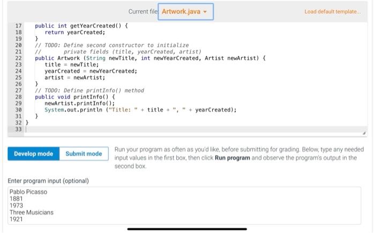Viewport: 375px width, 233px height.
Task: Click the 'Enter program input (optional)' label
Action: click(x=48, y=181)
